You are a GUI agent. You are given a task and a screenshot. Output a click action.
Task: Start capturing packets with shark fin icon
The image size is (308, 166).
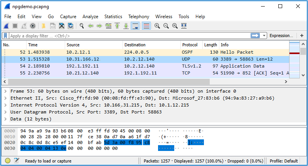click(x=6, y=26)
